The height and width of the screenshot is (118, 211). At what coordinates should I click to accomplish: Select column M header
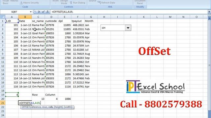[170, 17]
